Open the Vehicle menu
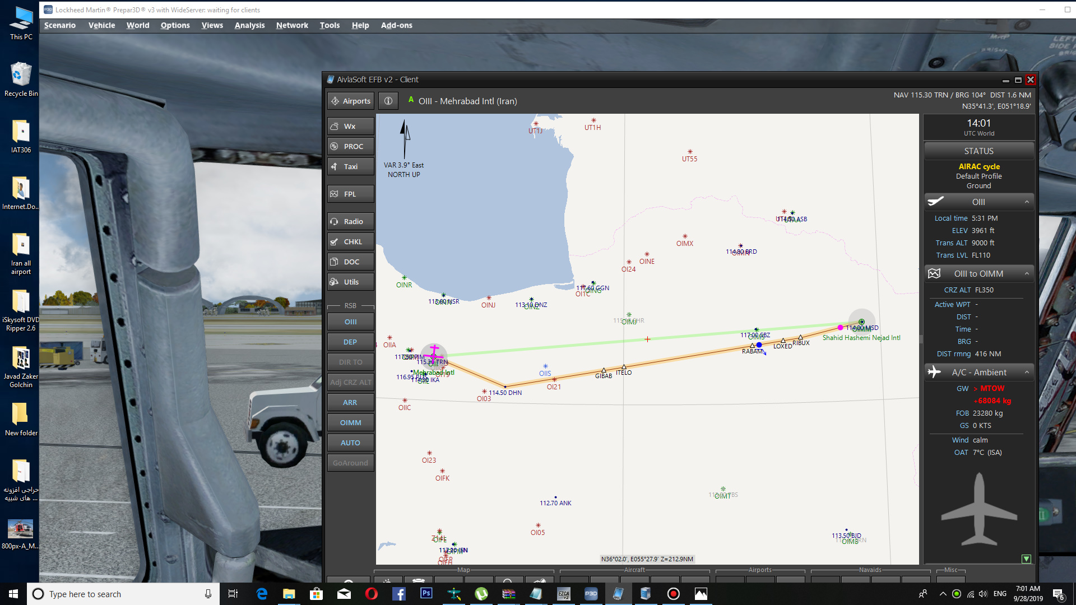1076x605 pixels. pos(101,25)
